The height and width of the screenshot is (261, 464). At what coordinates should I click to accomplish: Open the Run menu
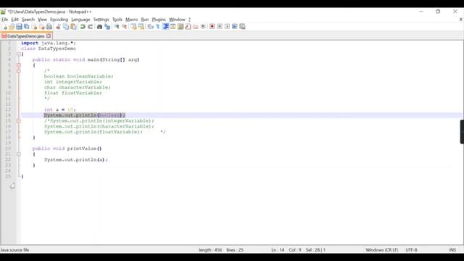145,20
